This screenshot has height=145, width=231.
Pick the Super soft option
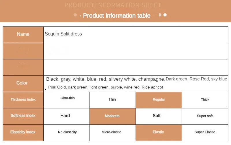[205, 116]
